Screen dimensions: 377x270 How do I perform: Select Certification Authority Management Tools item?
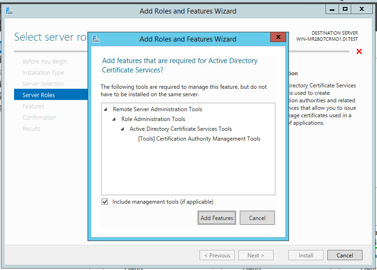(199, 139)
